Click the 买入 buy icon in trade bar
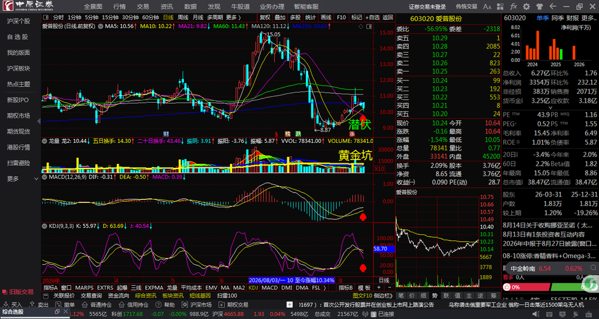This screenshot has height=319, width=599. pos(5,305)
